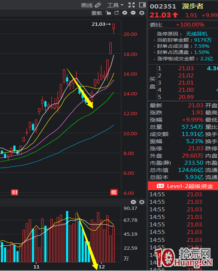Open Level-2超级资金 banner

click(183, 186)
